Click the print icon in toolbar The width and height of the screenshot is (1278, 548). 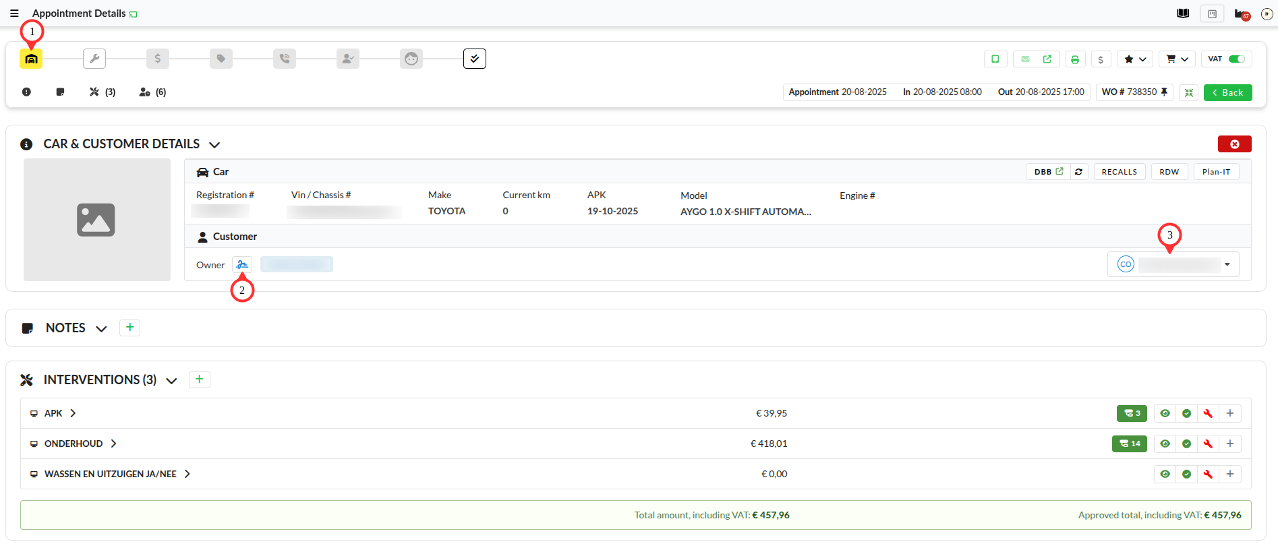coord(1075,59)
